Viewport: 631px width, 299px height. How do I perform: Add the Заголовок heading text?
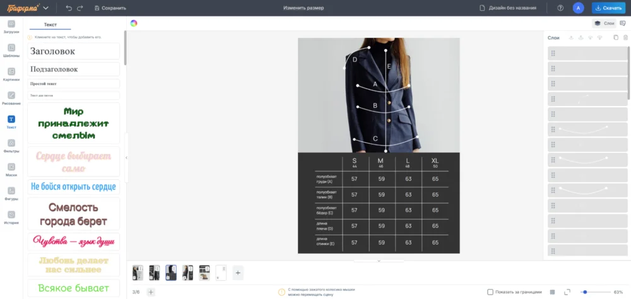(73, 51)
